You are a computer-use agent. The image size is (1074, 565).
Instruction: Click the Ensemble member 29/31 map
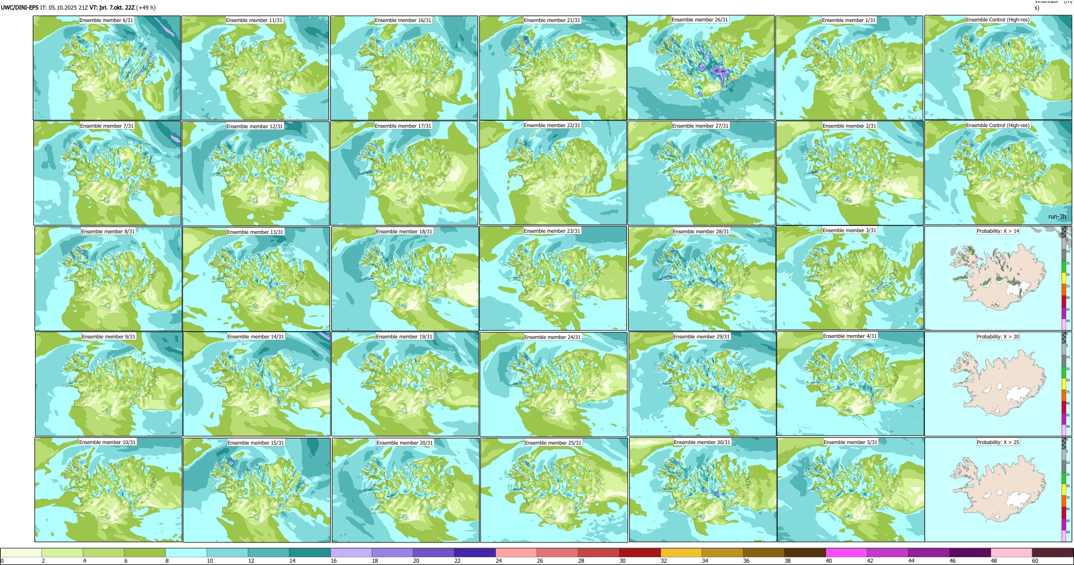click(x=703, y=384)
